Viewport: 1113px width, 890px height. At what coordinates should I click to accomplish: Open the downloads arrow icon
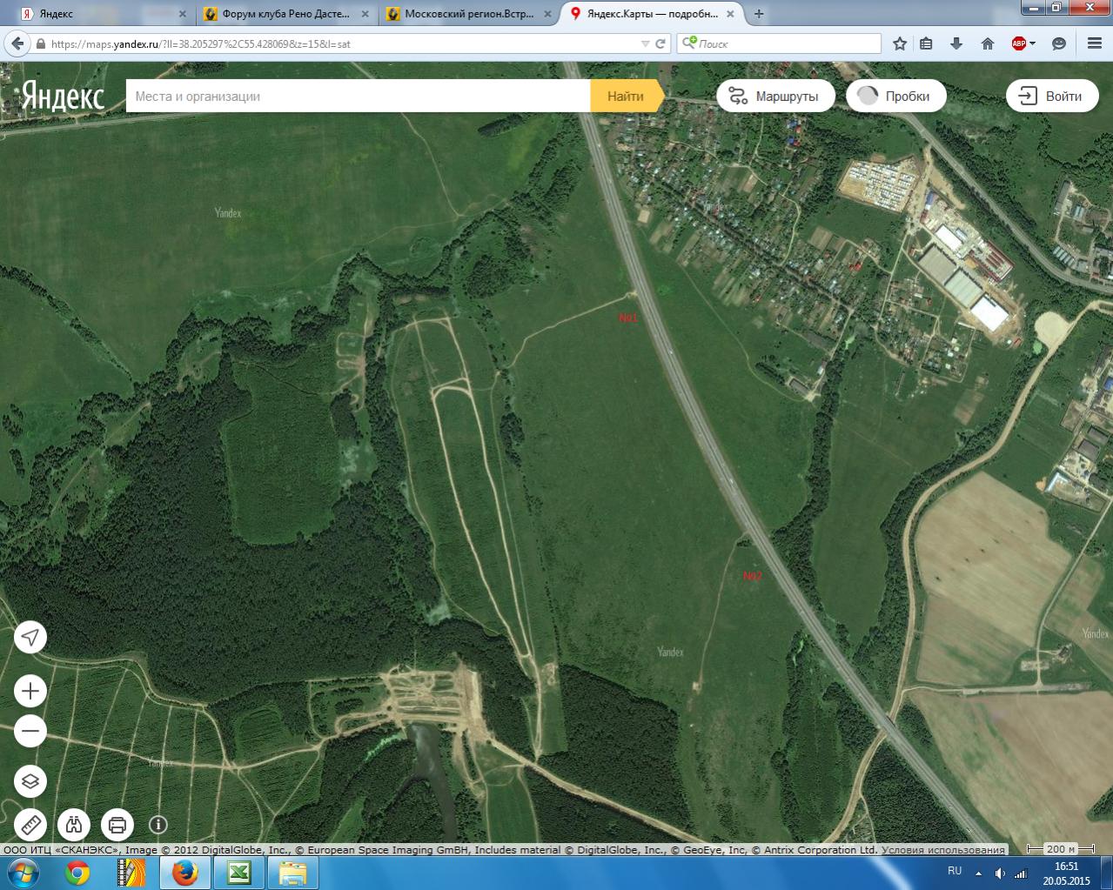pos(956,43)
